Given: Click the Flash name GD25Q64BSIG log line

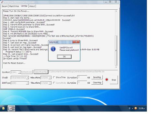Looking at the screenshot, I should coord(48,36).
